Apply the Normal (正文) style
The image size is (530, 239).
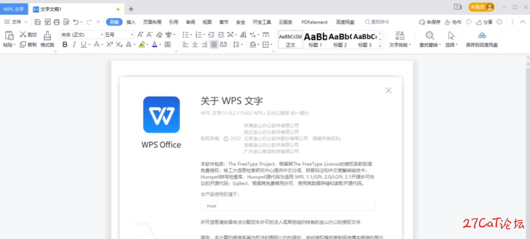290,40
